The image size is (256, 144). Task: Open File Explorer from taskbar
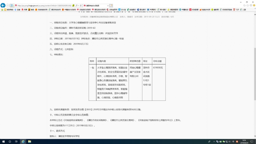coord(29,141)
